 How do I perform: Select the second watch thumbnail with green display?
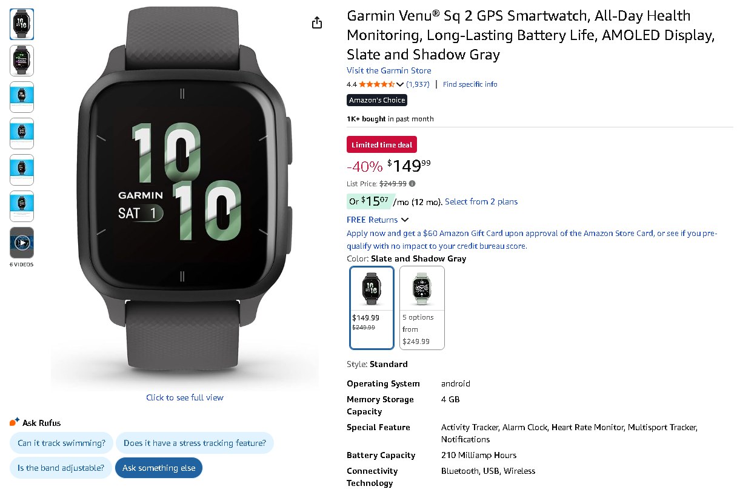pyautogui.click(x=22, y=61)
